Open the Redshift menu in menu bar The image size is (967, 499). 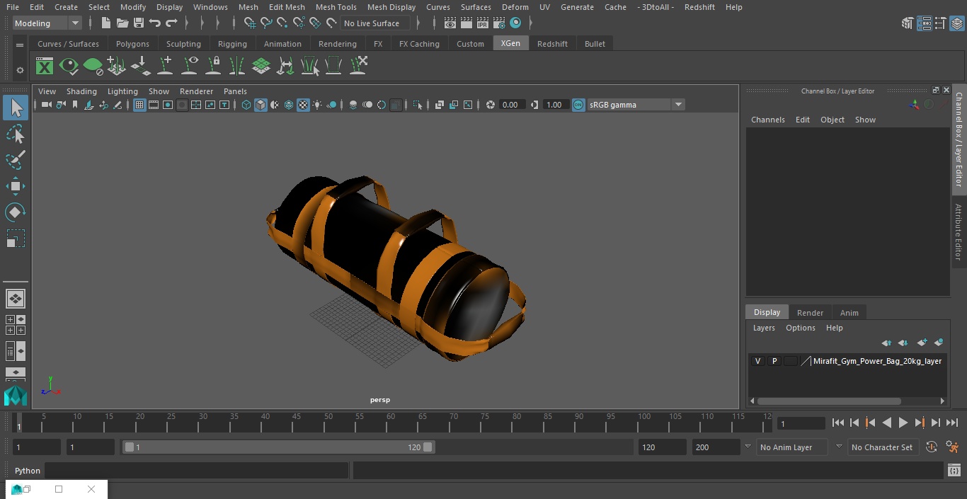click(699, 7)
